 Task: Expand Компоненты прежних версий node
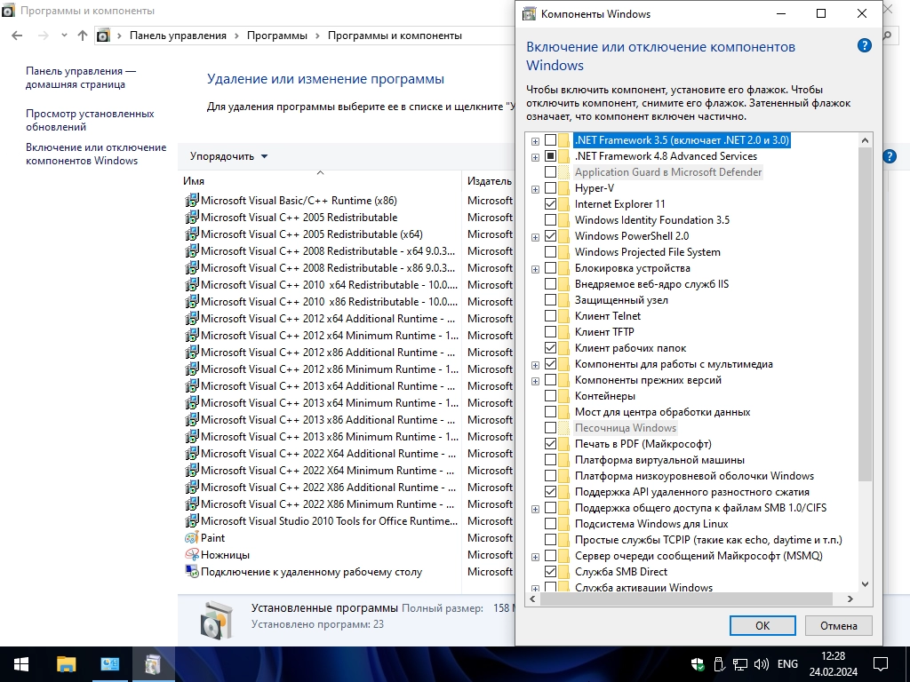tap(535, 381)
